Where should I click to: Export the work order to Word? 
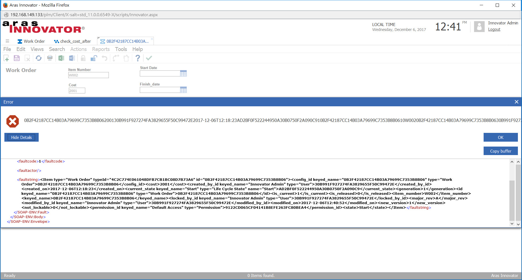coord(72,58)
